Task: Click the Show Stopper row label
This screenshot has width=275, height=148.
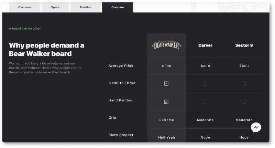Action: pos(121,135)
